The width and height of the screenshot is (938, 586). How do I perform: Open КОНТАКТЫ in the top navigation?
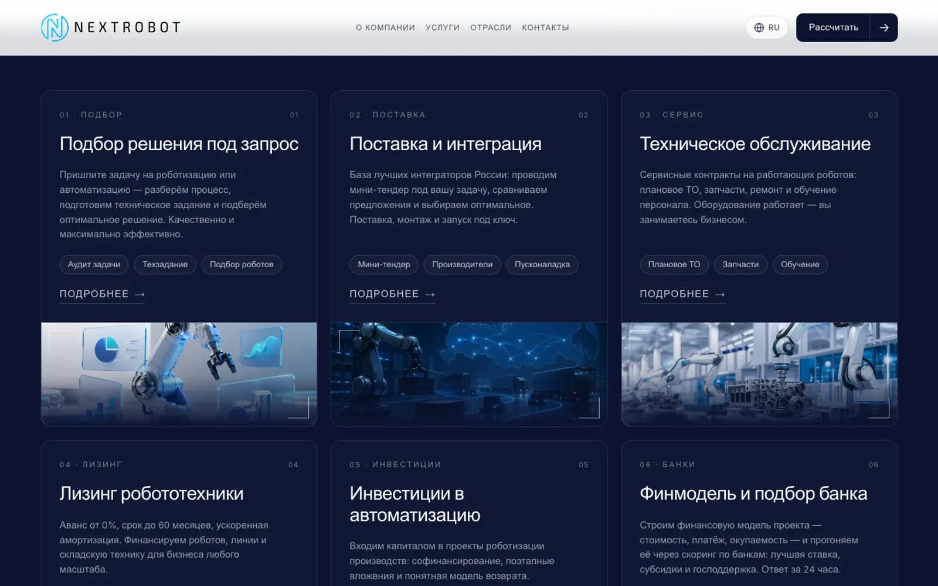[545, 28]
